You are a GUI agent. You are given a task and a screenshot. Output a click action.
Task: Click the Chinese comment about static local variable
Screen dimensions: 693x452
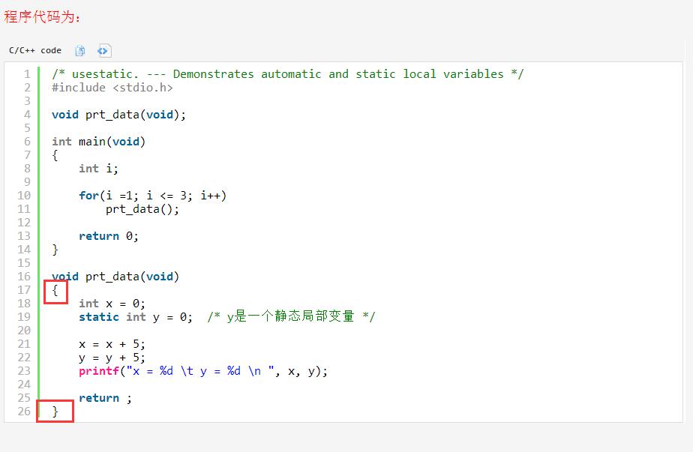291,316
